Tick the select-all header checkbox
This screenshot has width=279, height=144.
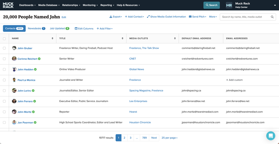point(4,39)
